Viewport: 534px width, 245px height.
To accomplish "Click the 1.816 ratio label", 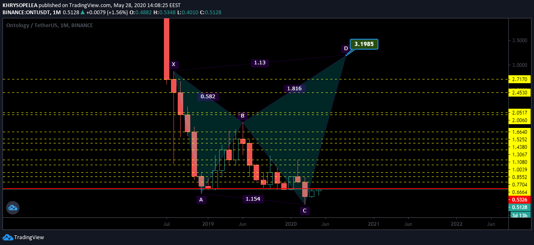I will point(294,88).
